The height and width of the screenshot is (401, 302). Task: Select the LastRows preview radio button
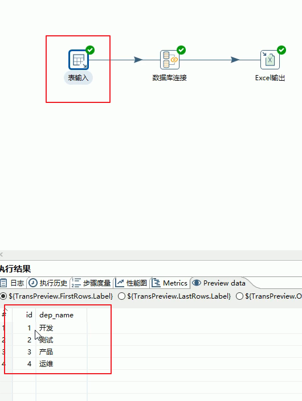coord(121,296)
